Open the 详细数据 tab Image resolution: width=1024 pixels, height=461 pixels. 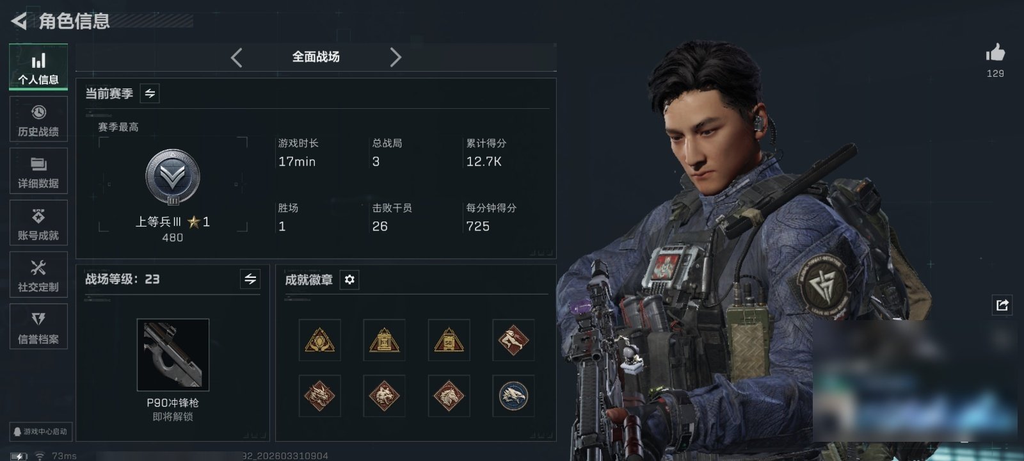pos(38,171)
